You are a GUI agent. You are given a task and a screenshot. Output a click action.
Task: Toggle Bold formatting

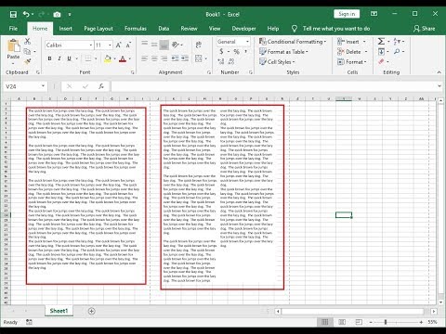tap(49, 58)
